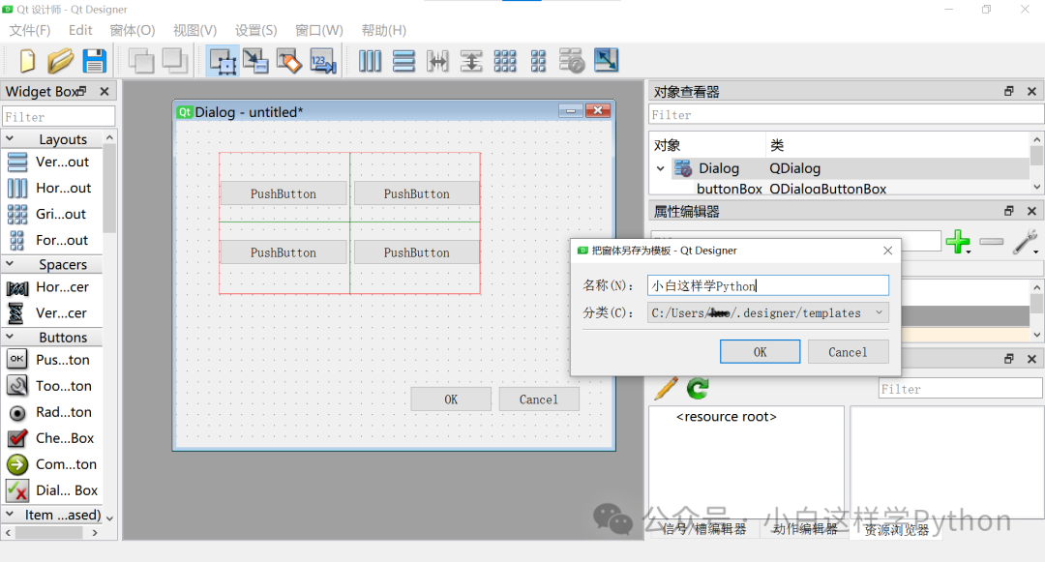Open the 视图(V) menu
1045x562 pixels.
[x=195, y=30]
